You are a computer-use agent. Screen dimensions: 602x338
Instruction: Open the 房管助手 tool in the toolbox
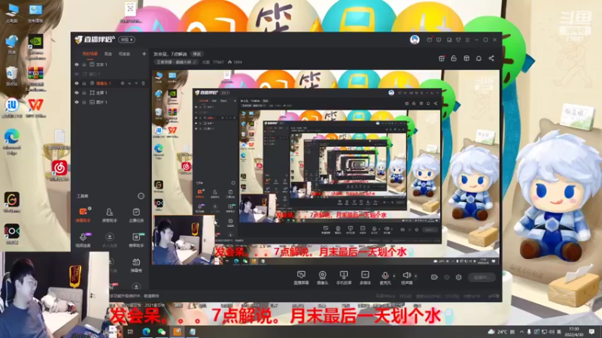click(109, 215)
